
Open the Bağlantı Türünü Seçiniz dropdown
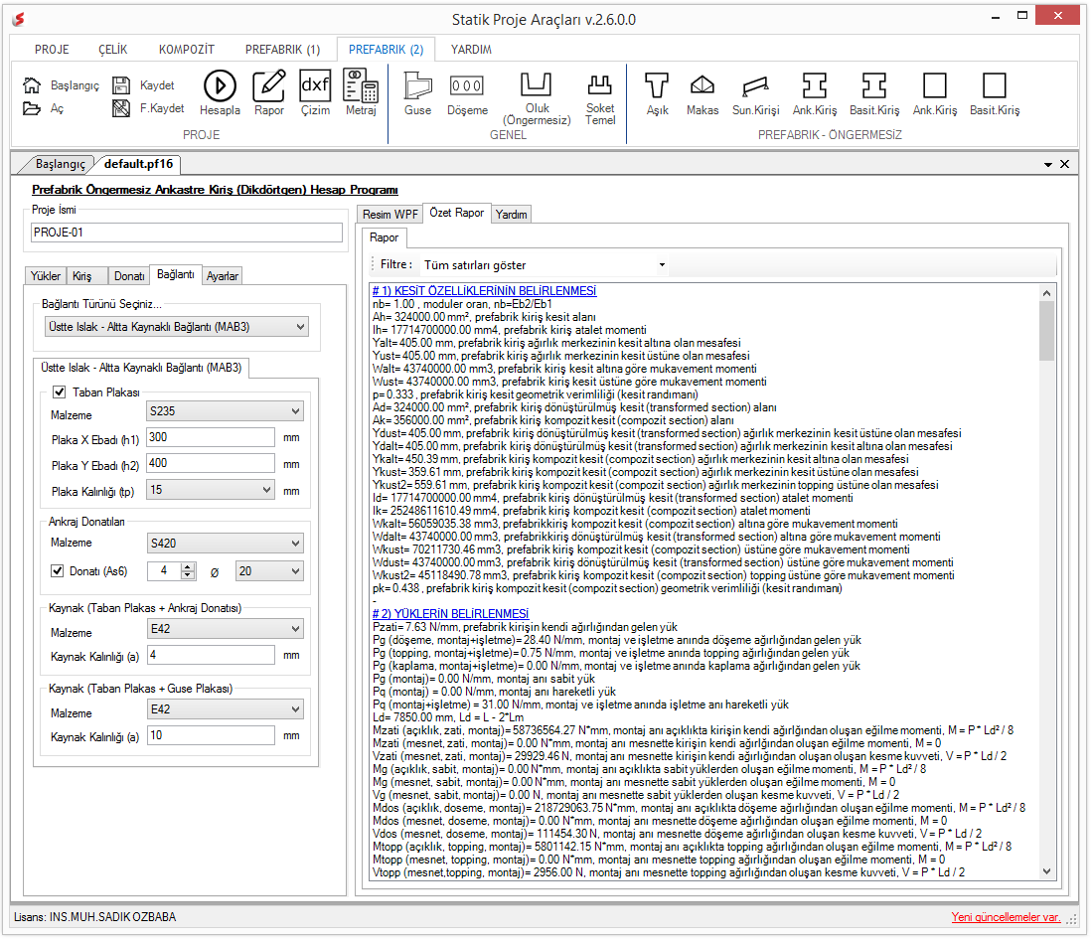177,327
